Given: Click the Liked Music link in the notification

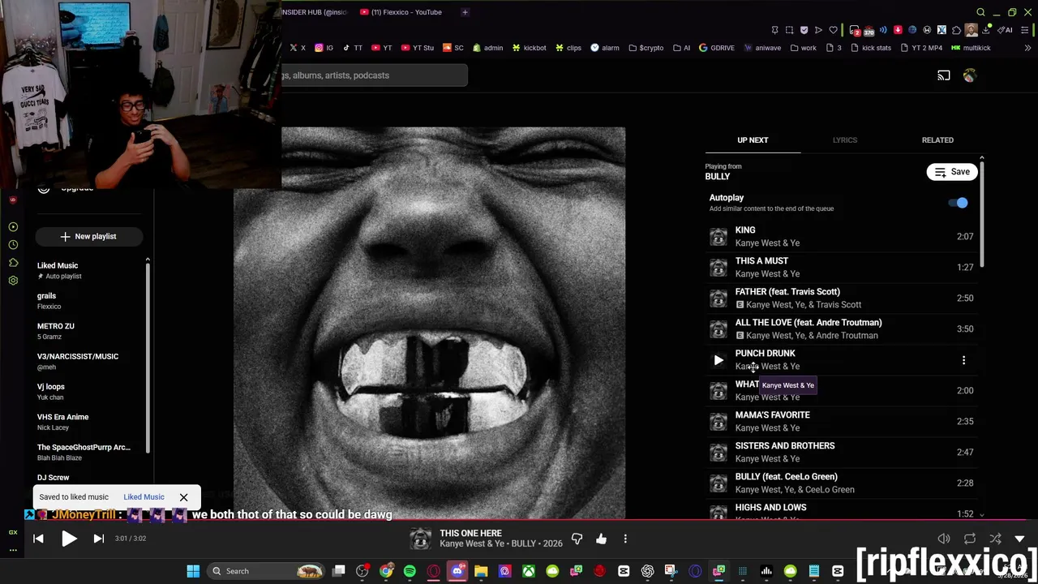Looking at the screenshot, I should [x=144, y=497].
